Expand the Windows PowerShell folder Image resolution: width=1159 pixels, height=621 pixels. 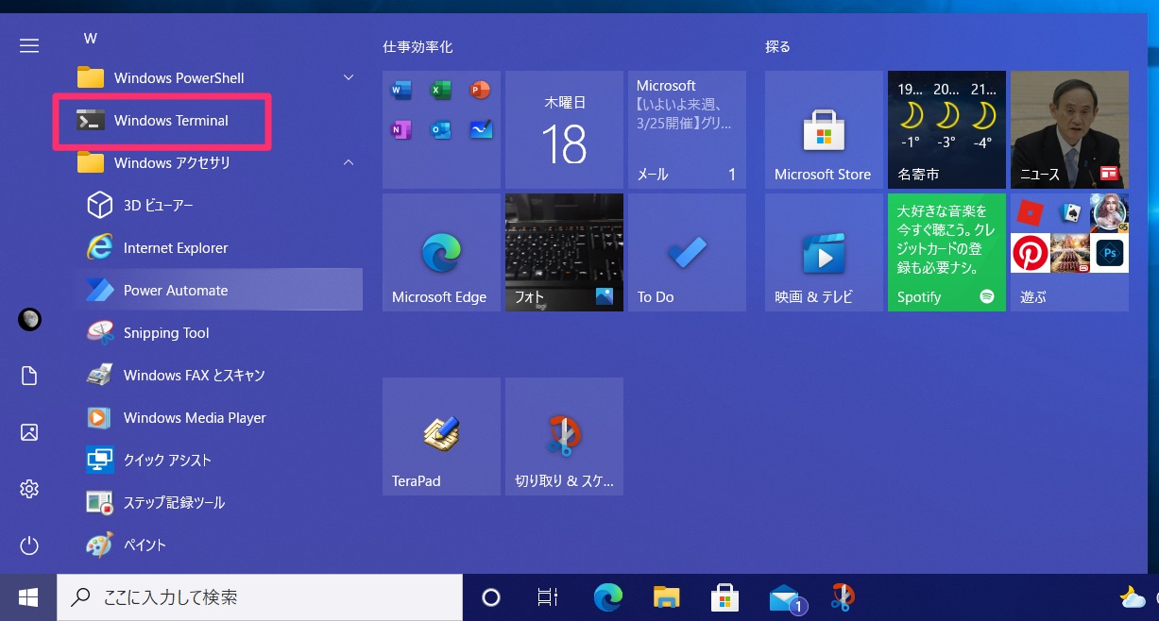tap(219, 78)
